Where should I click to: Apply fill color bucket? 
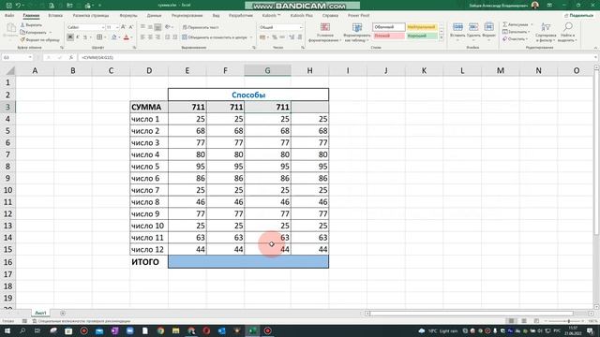113,37
